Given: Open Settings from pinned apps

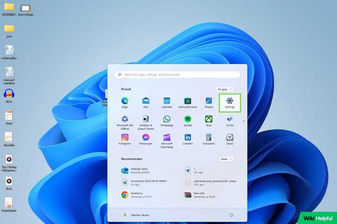Looking at the screenshot, I should click(x=230, y=103).
